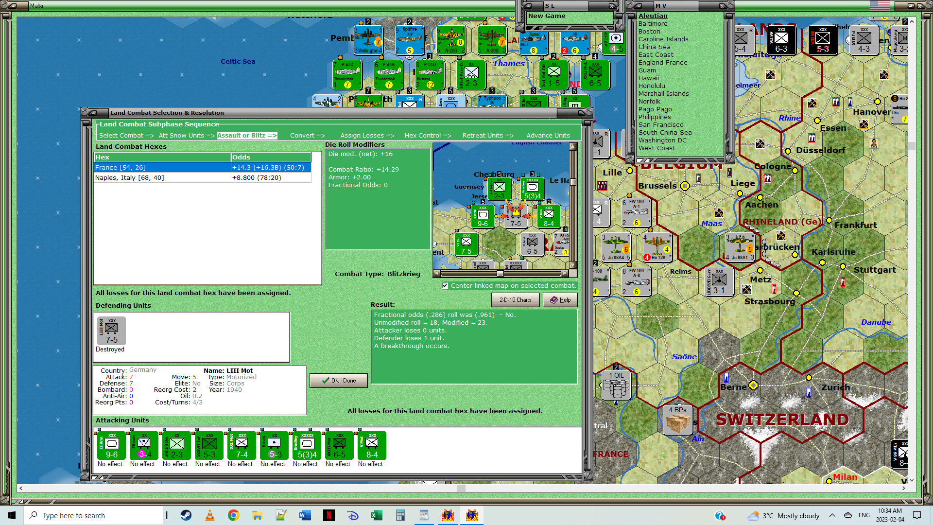Open Steam from the taskbar
The width and height of the screenshot is (933, 525).
tap(186, 515)
